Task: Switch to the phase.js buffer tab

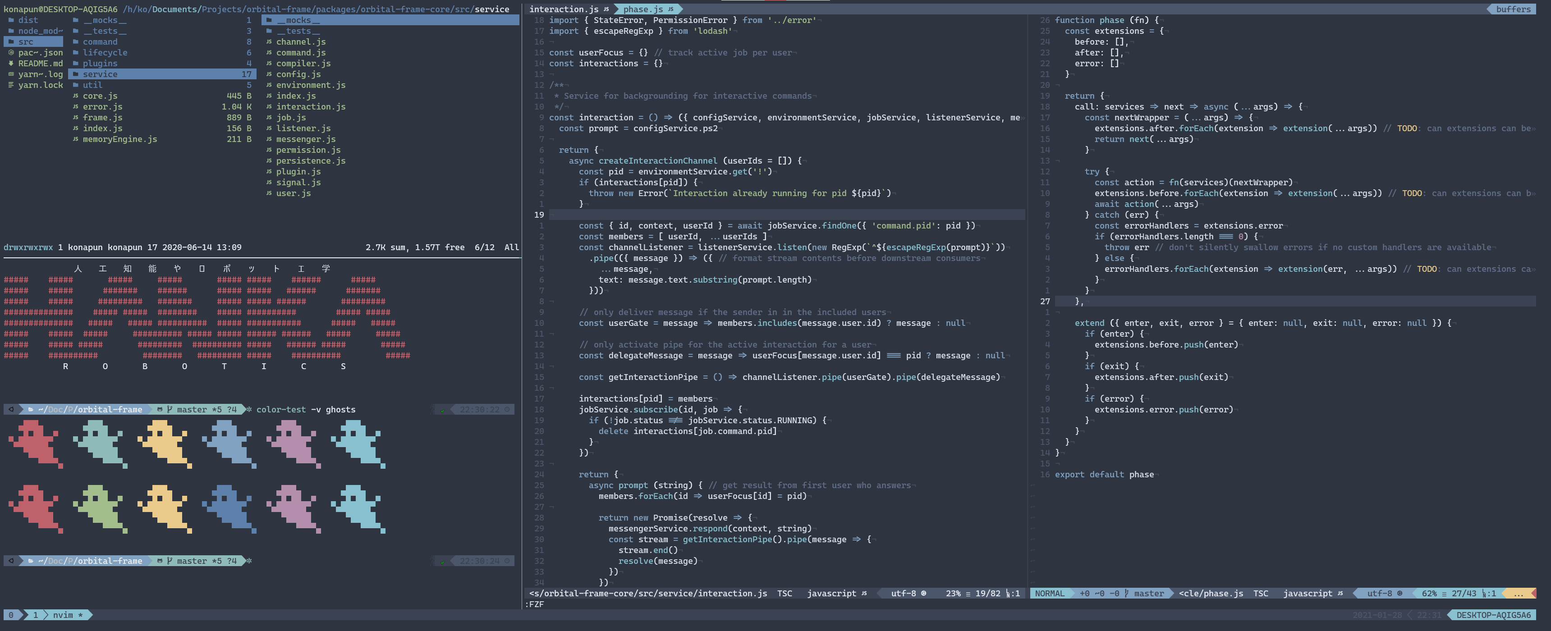Action: coord(642,9)
